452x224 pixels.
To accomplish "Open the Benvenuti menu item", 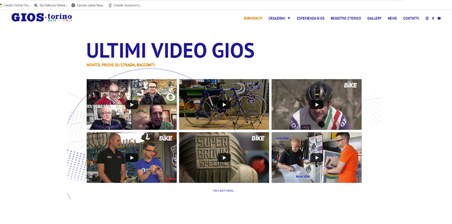I will pyautogui.click(x=253, y=18).
